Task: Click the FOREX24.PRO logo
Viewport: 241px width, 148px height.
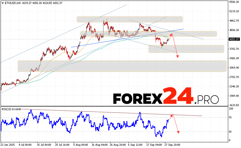Action: (x=166, y=98)
